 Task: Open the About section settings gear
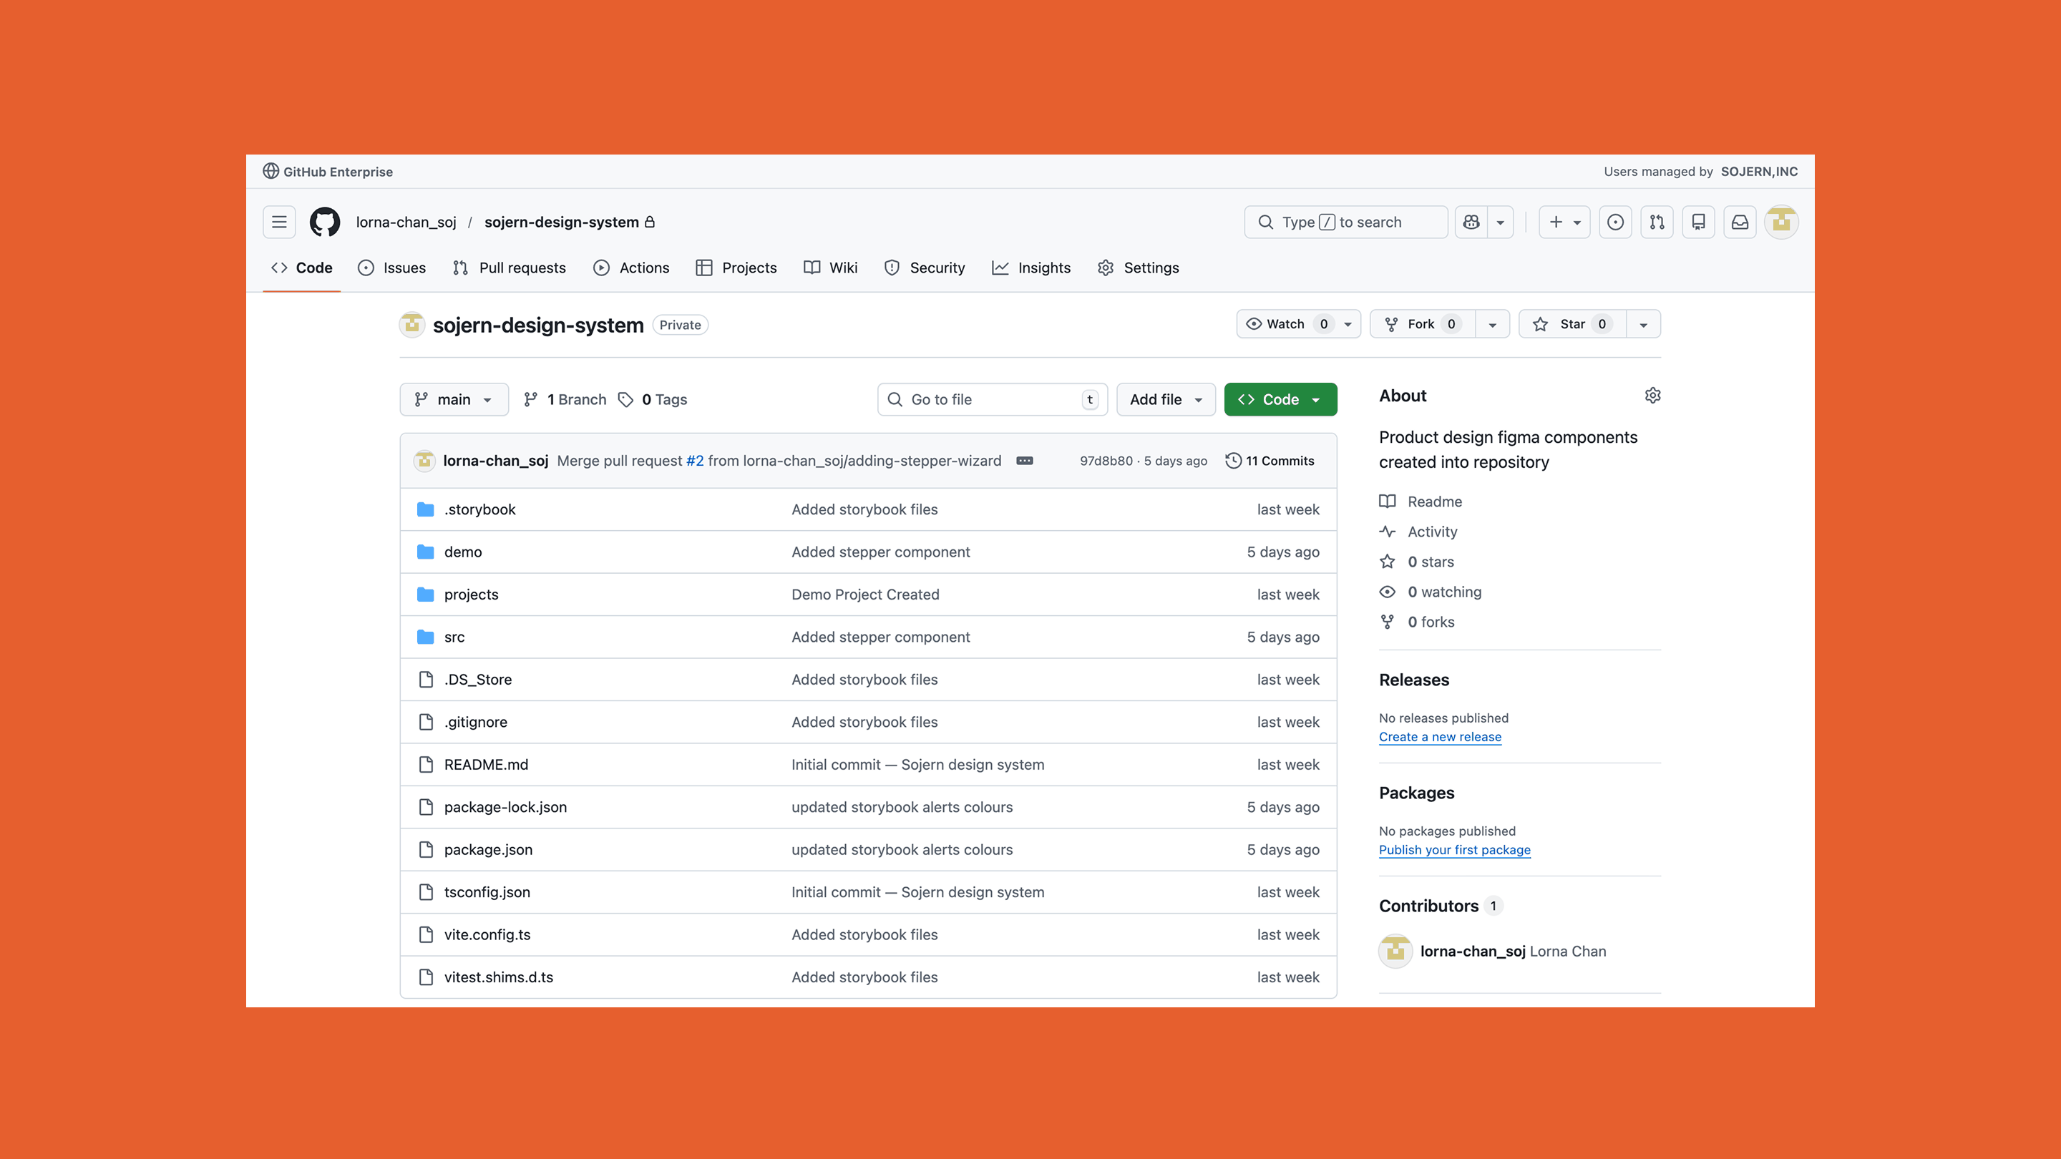click(1652, 394)
